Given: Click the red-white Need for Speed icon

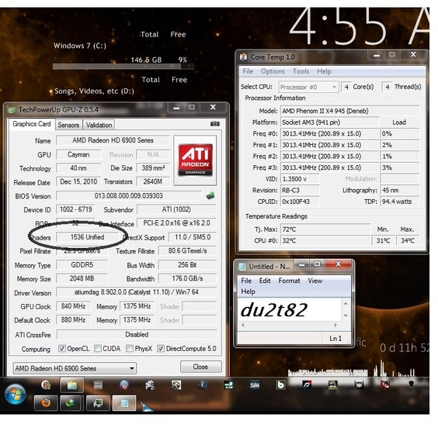Looking at the screenshot, I should pyautogui.click(x=307, y=385).
